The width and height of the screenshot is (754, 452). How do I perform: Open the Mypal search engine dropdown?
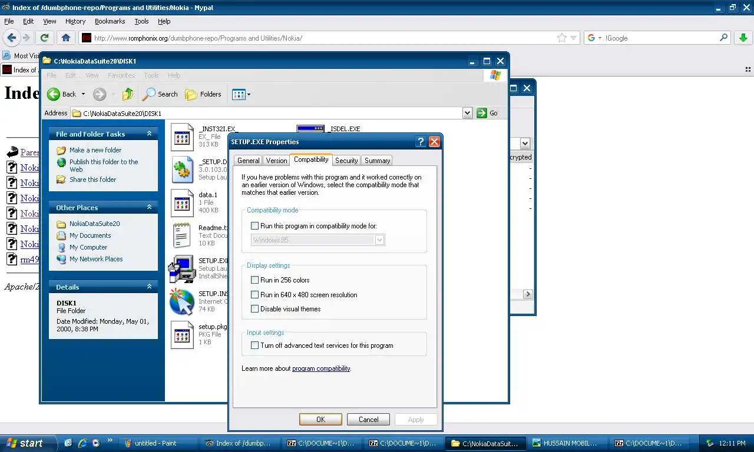click(600, 38)
